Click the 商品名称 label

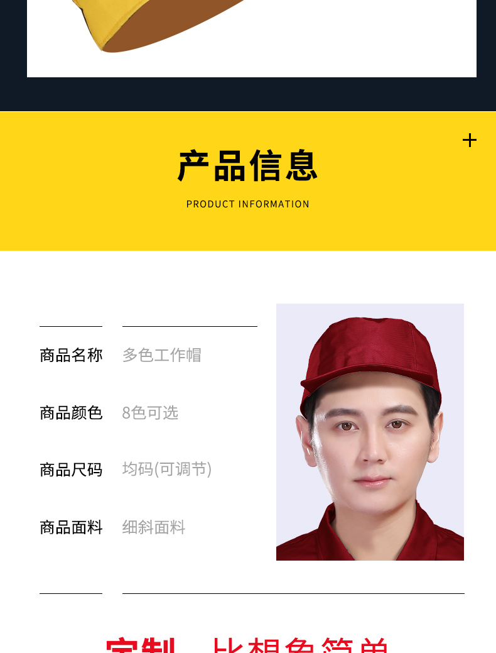(71, 355)
